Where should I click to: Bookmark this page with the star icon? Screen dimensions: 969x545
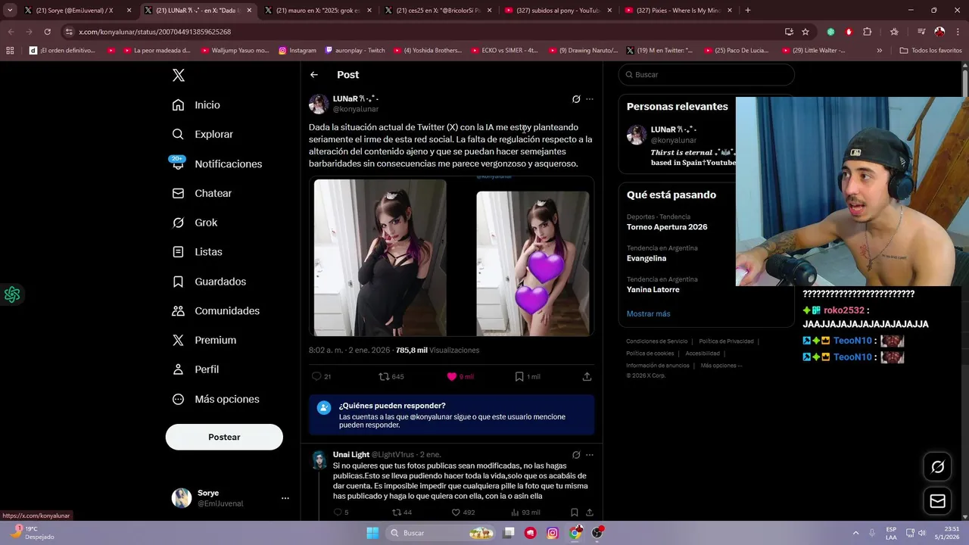[x=805, y=32]
